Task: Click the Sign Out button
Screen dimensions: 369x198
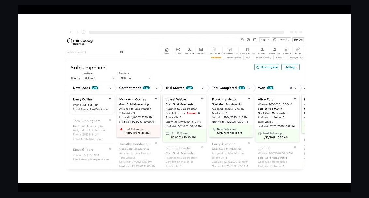Action: click(x=298, y=40)
